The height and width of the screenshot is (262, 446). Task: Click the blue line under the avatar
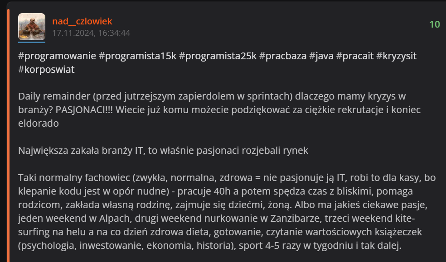(32, 42)
